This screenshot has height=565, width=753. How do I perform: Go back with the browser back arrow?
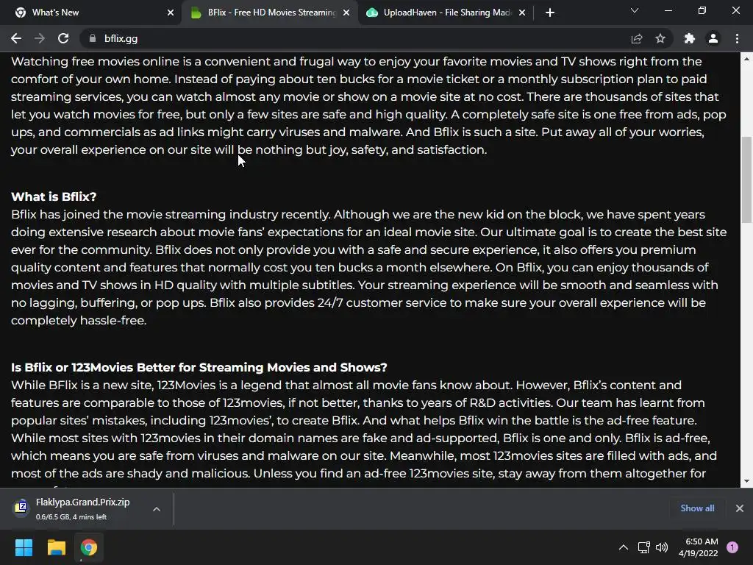point(16,38)
